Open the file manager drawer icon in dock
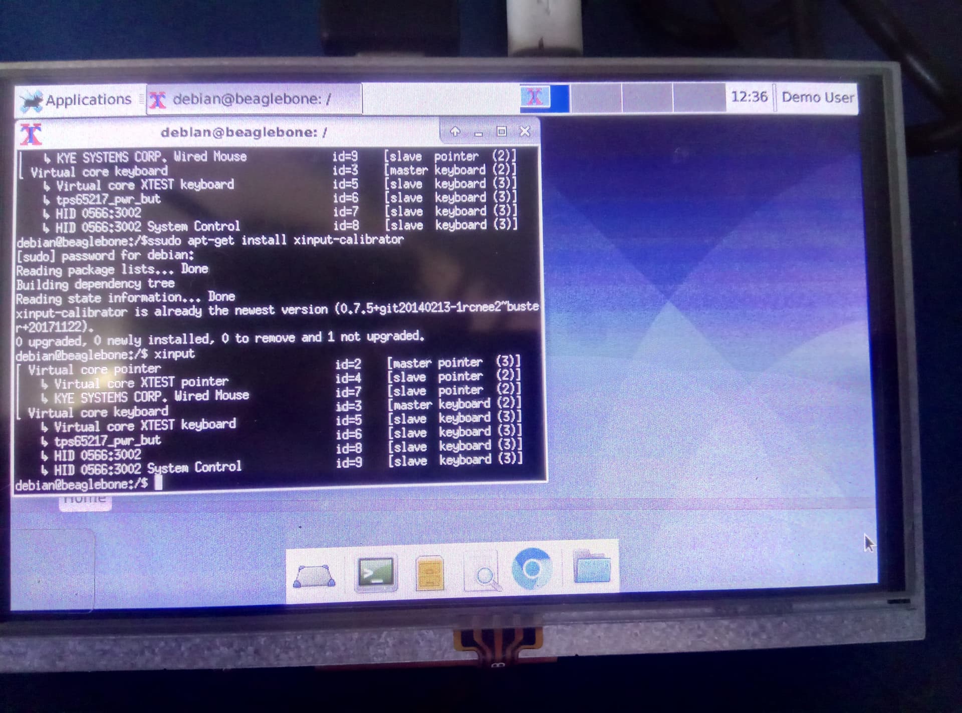 (x=430, y=572)
